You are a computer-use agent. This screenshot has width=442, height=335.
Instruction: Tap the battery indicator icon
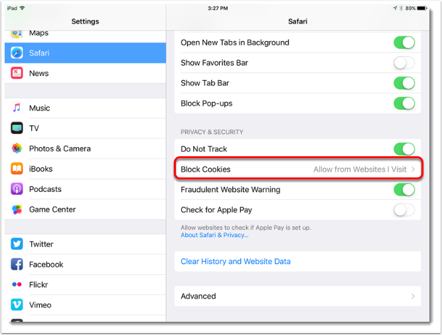pyautogui.click(x=422, y=9)
